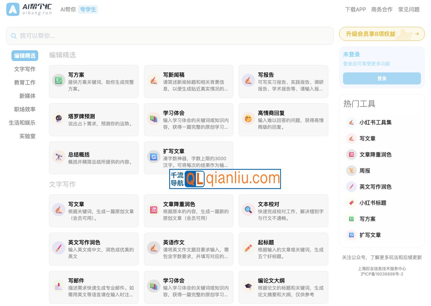Click the pencil icon for 起标题
The height and width of the screenshot is (306, 431).
point(248,248)
